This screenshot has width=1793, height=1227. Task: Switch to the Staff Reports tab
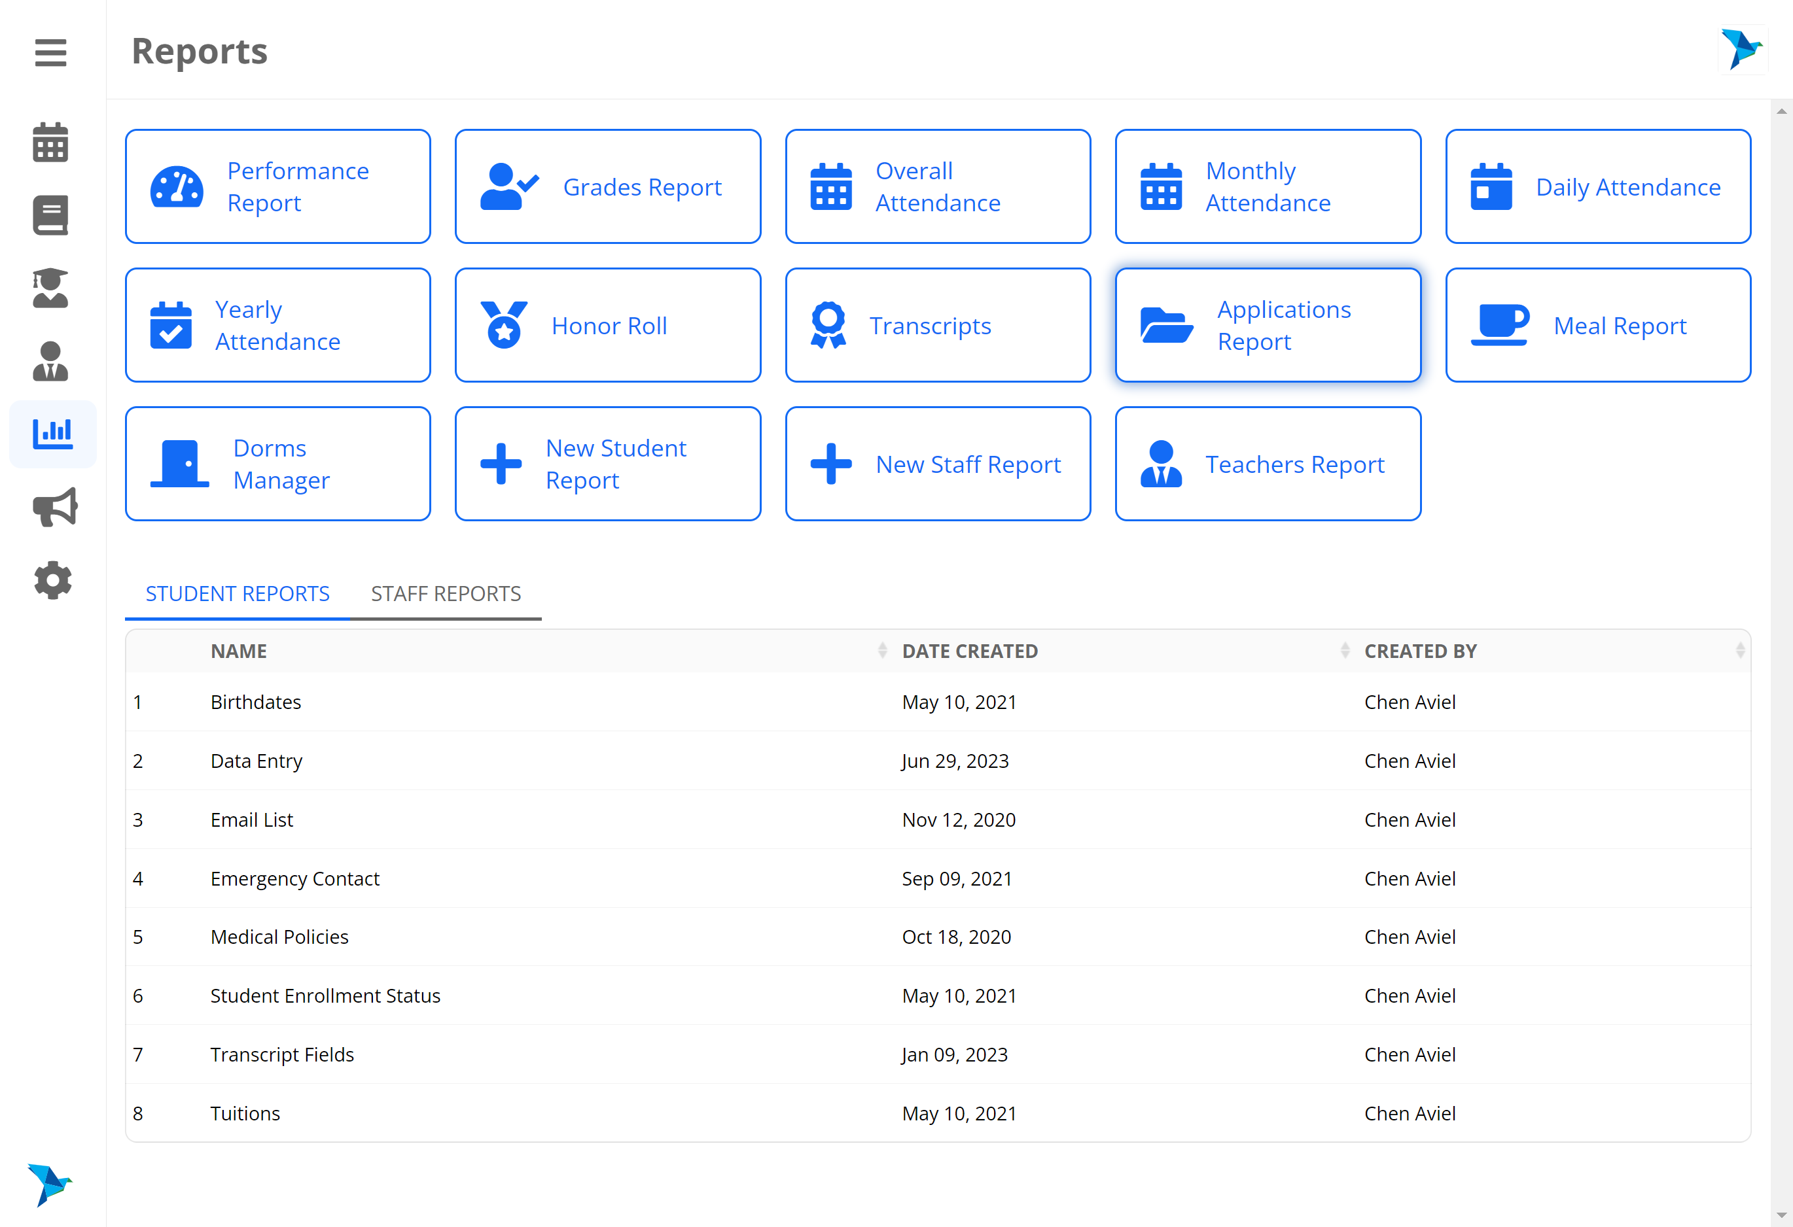[445, 593]
